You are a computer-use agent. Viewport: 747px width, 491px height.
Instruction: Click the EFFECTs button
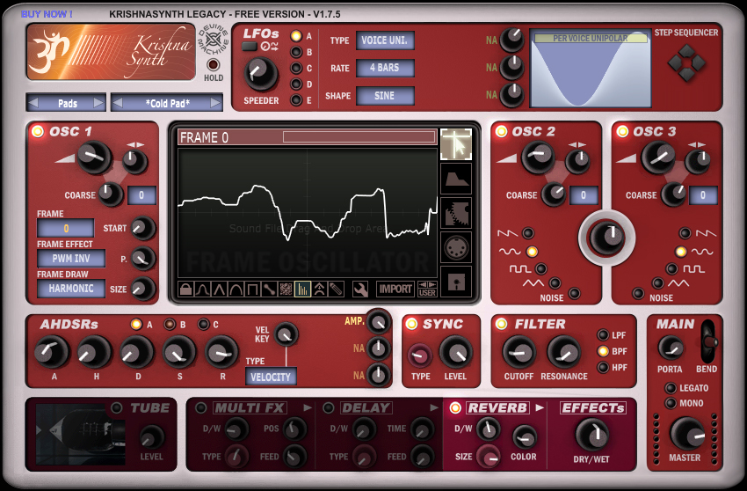click(592, 408)
